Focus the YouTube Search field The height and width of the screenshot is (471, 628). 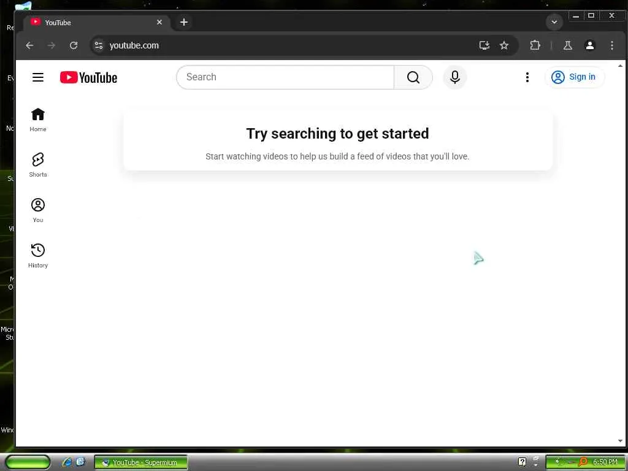(x=285, y=77)
